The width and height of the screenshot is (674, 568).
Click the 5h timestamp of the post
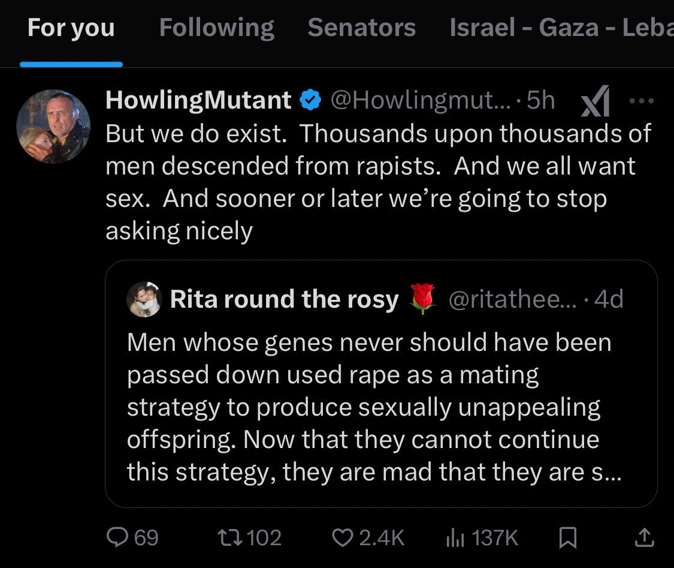tap(541, 100)
